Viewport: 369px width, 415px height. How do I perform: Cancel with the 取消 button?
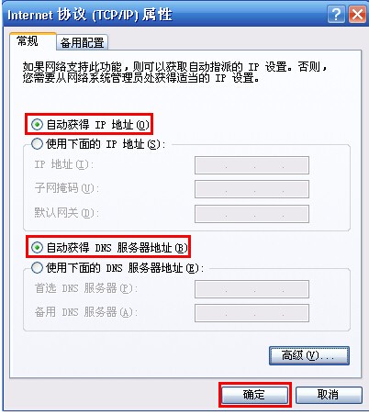click(329, 395)
